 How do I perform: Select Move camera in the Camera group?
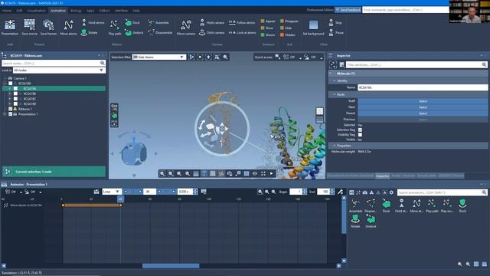[x=185, y=28]
